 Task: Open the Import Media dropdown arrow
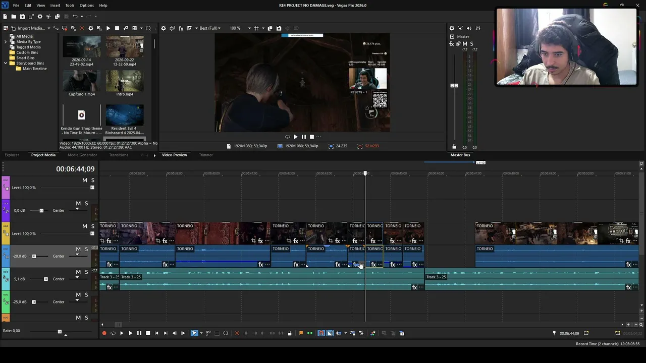click(x=49, y=28)
